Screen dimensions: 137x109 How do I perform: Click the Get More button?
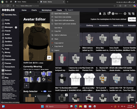pyautogui.click(x=132, y=19)
